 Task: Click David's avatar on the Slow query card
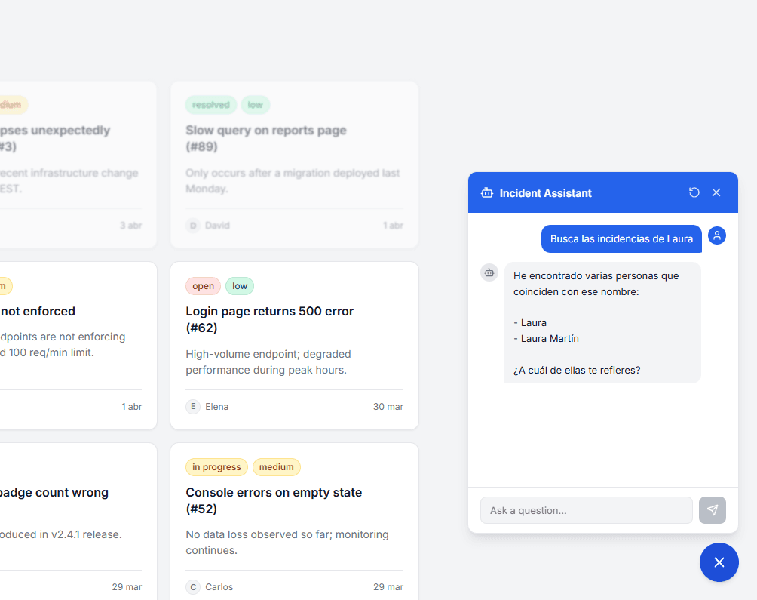tap(193, 225)
